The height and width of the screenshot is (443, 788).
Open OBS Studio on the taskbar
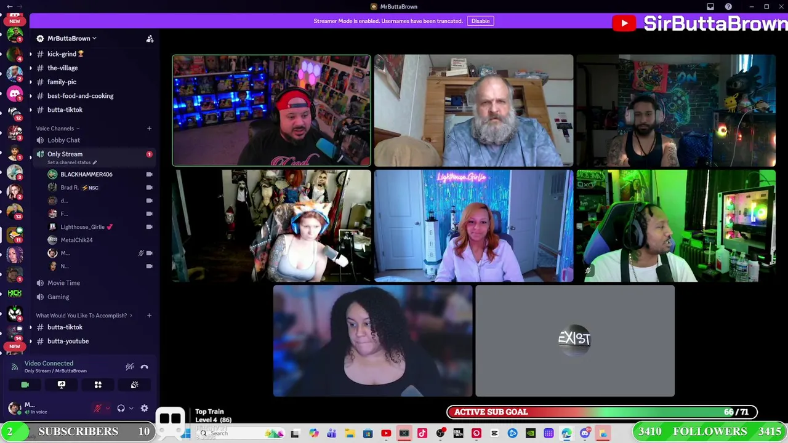(x=440, y=434)
